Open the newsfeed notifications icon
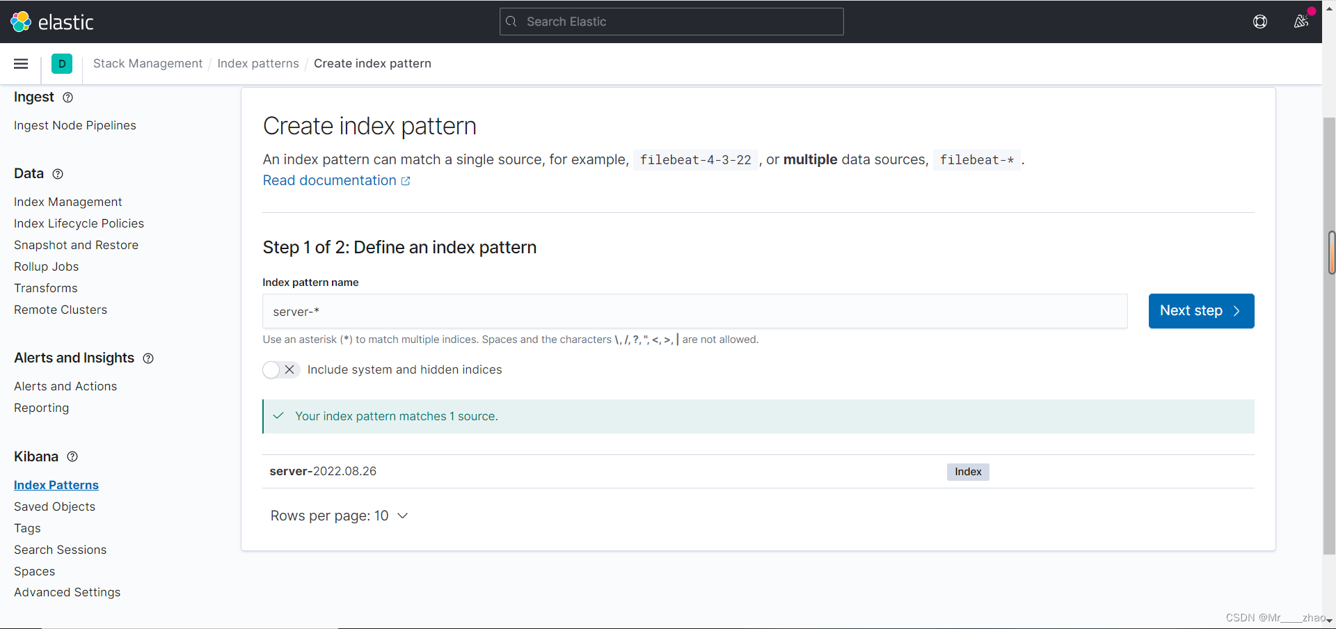The width and height of the screenshot is (1336, 629). coord(1301,22)
